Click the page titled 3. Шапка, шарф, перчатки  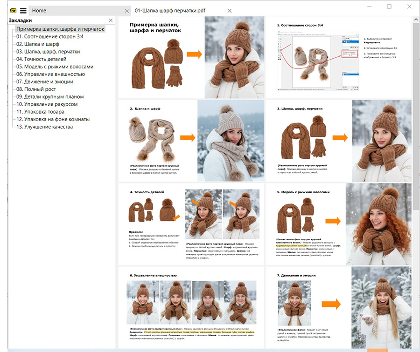[338, 141]
